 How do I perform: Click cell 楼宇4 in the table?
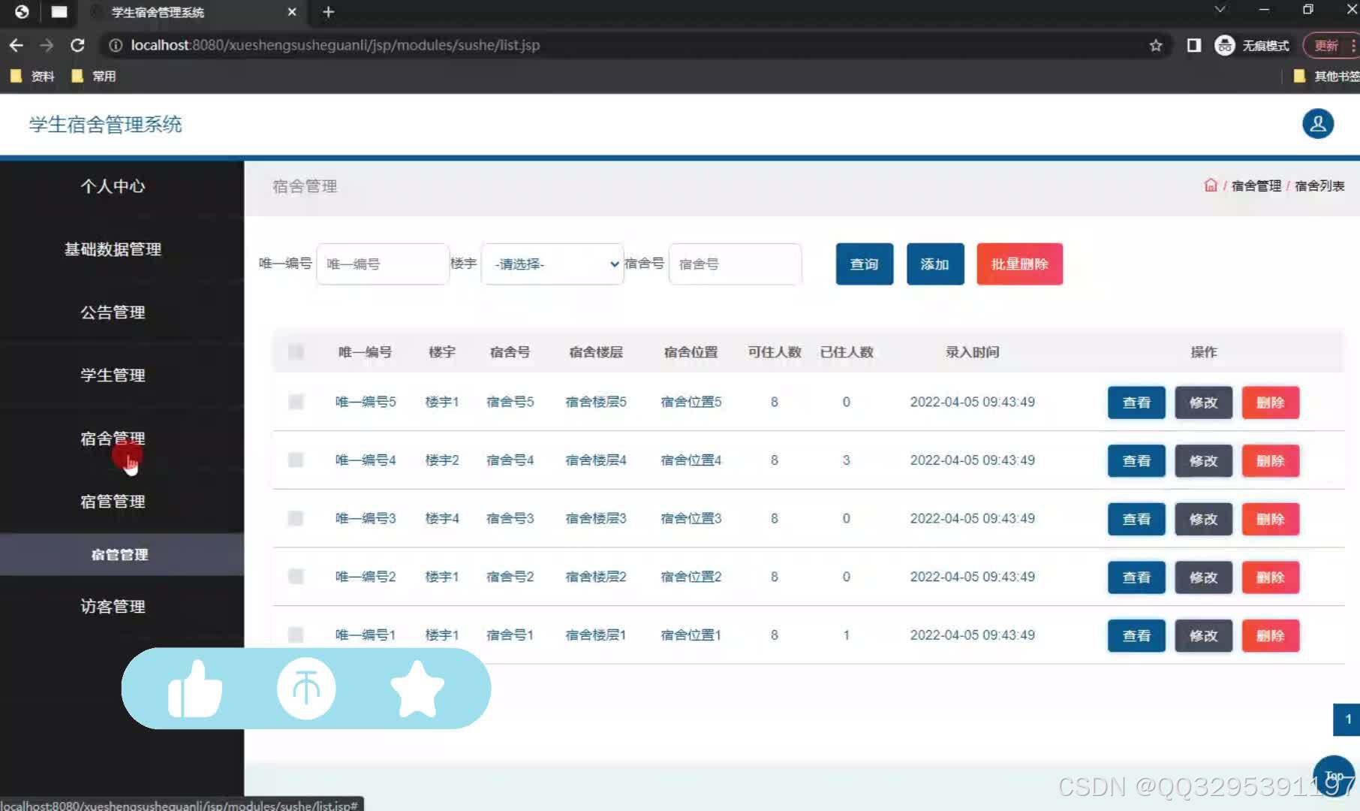(x=442, y=518)
